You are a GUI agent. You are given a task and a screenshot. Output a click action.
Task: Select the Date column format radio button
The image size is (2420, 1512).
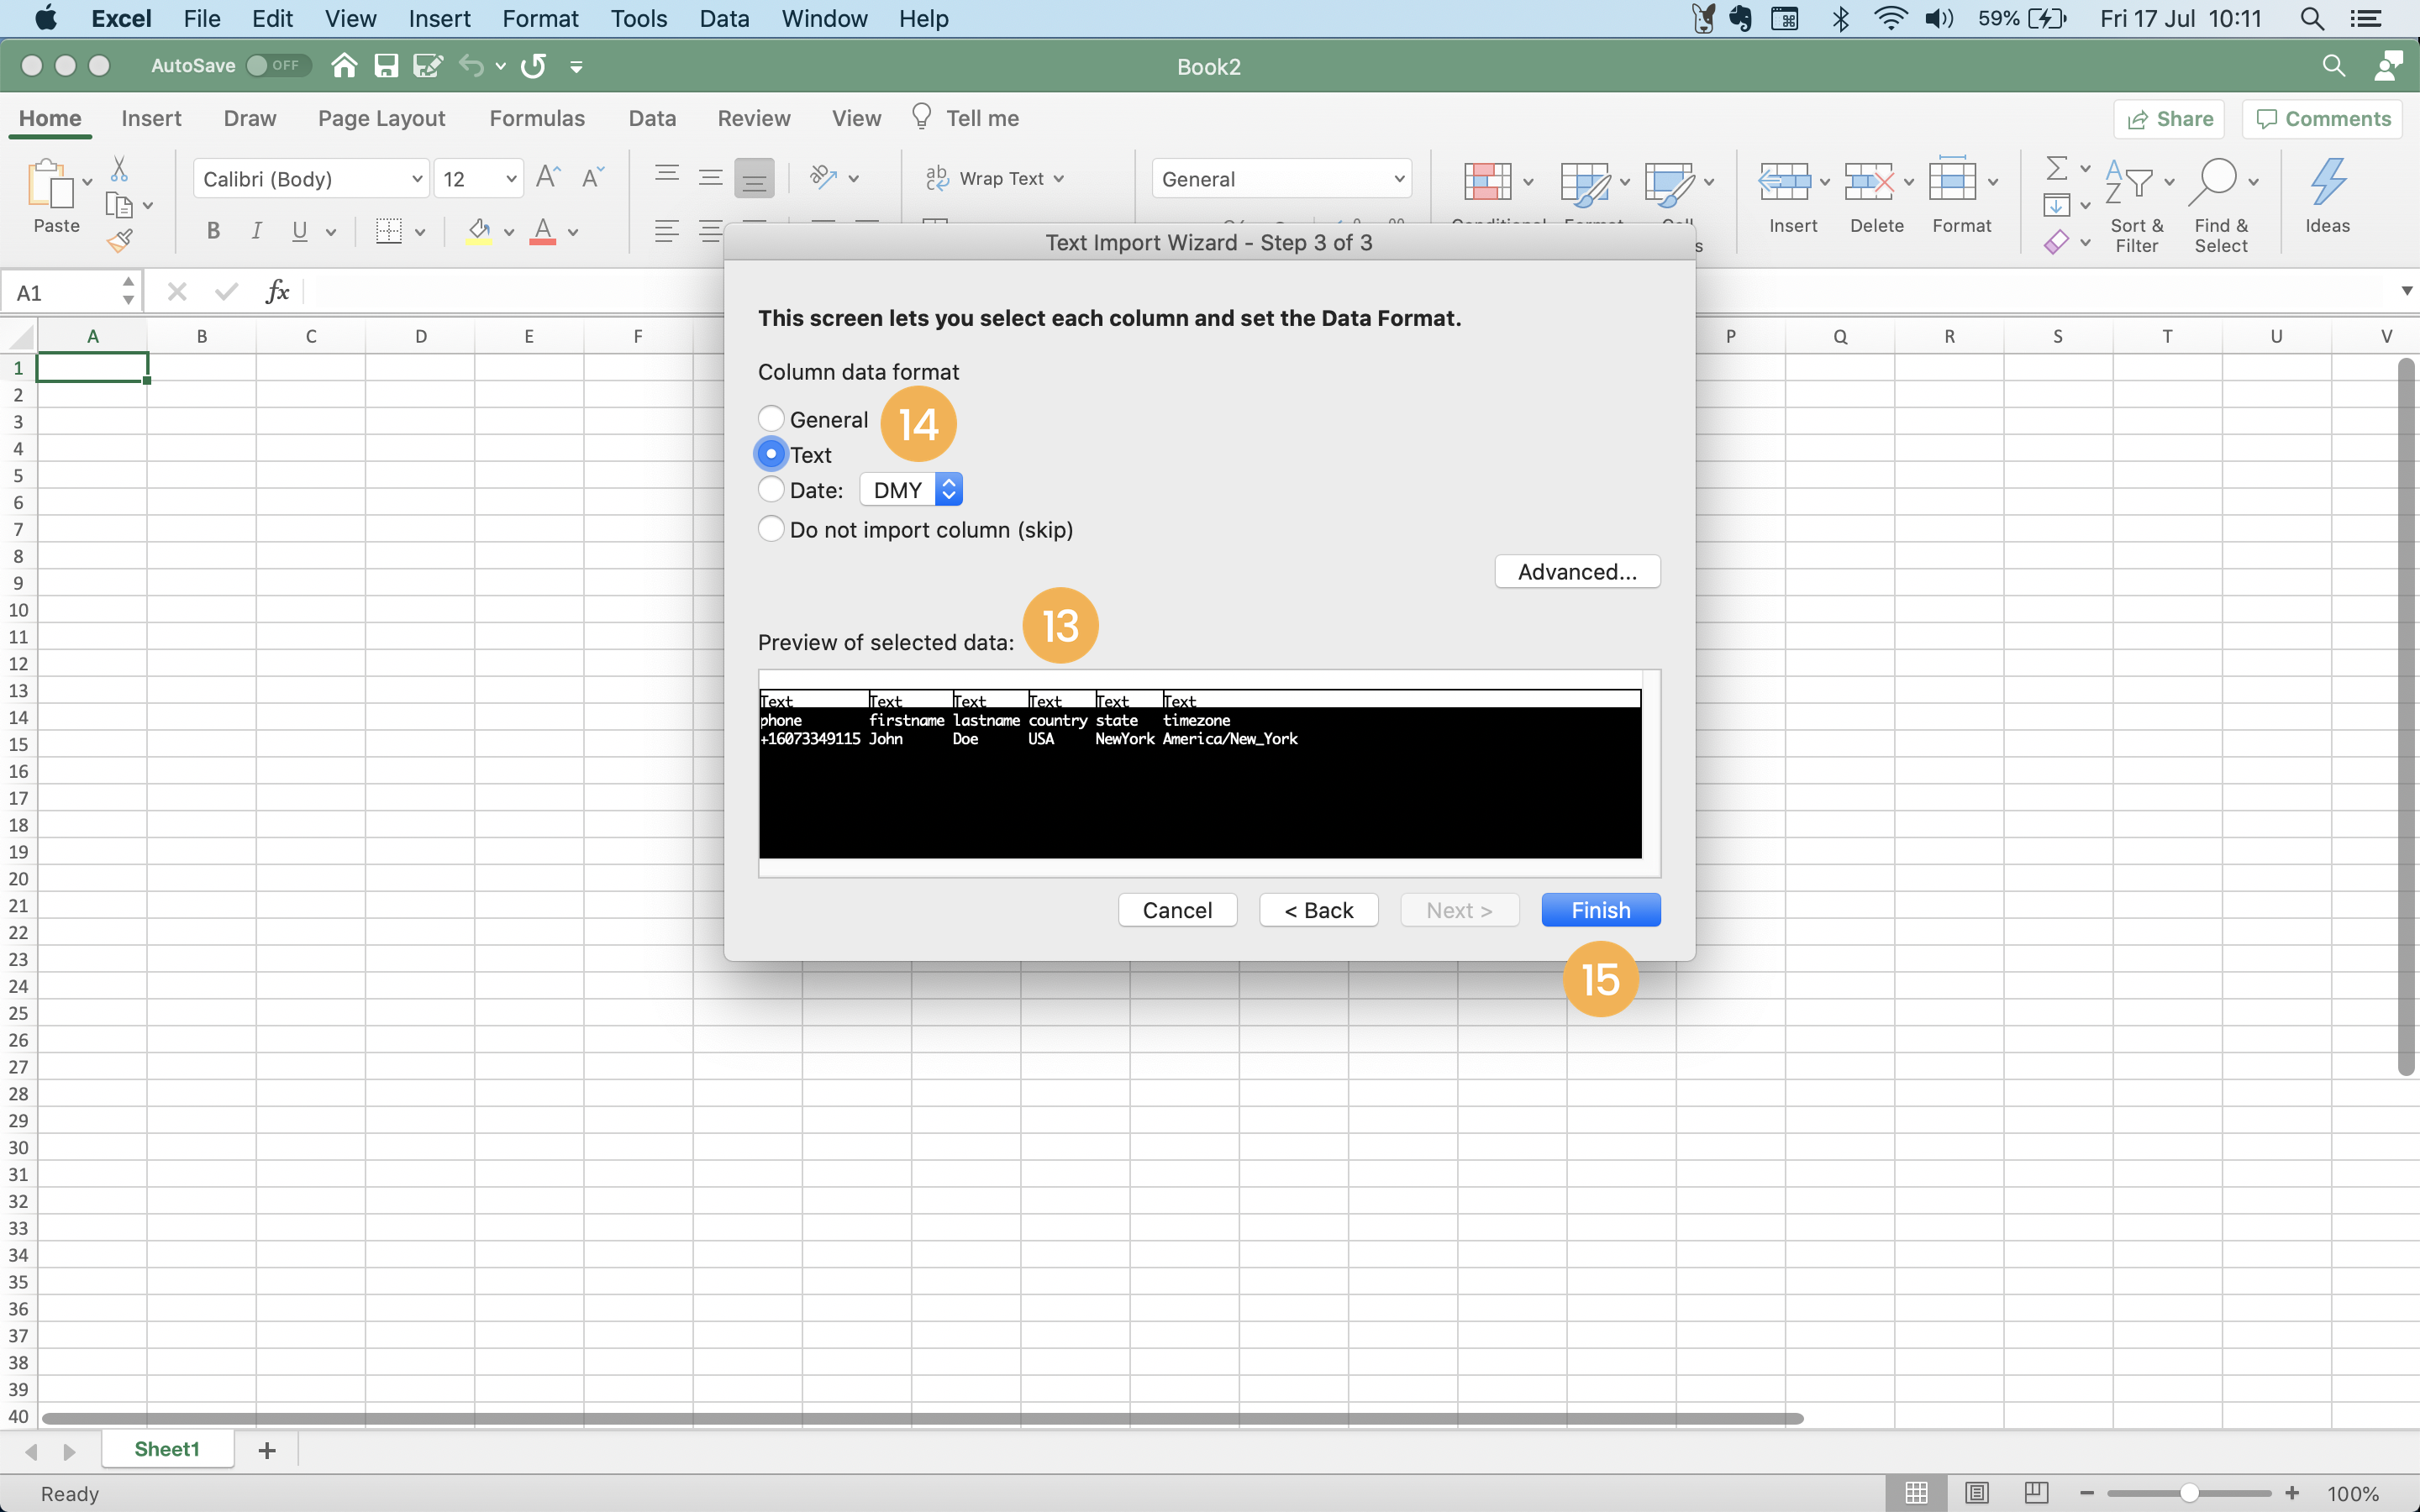(771, 489)
